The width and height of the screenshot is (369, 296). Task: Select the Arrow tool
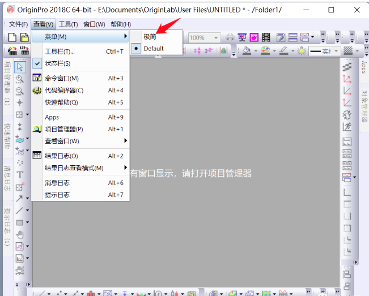(19, 199)
